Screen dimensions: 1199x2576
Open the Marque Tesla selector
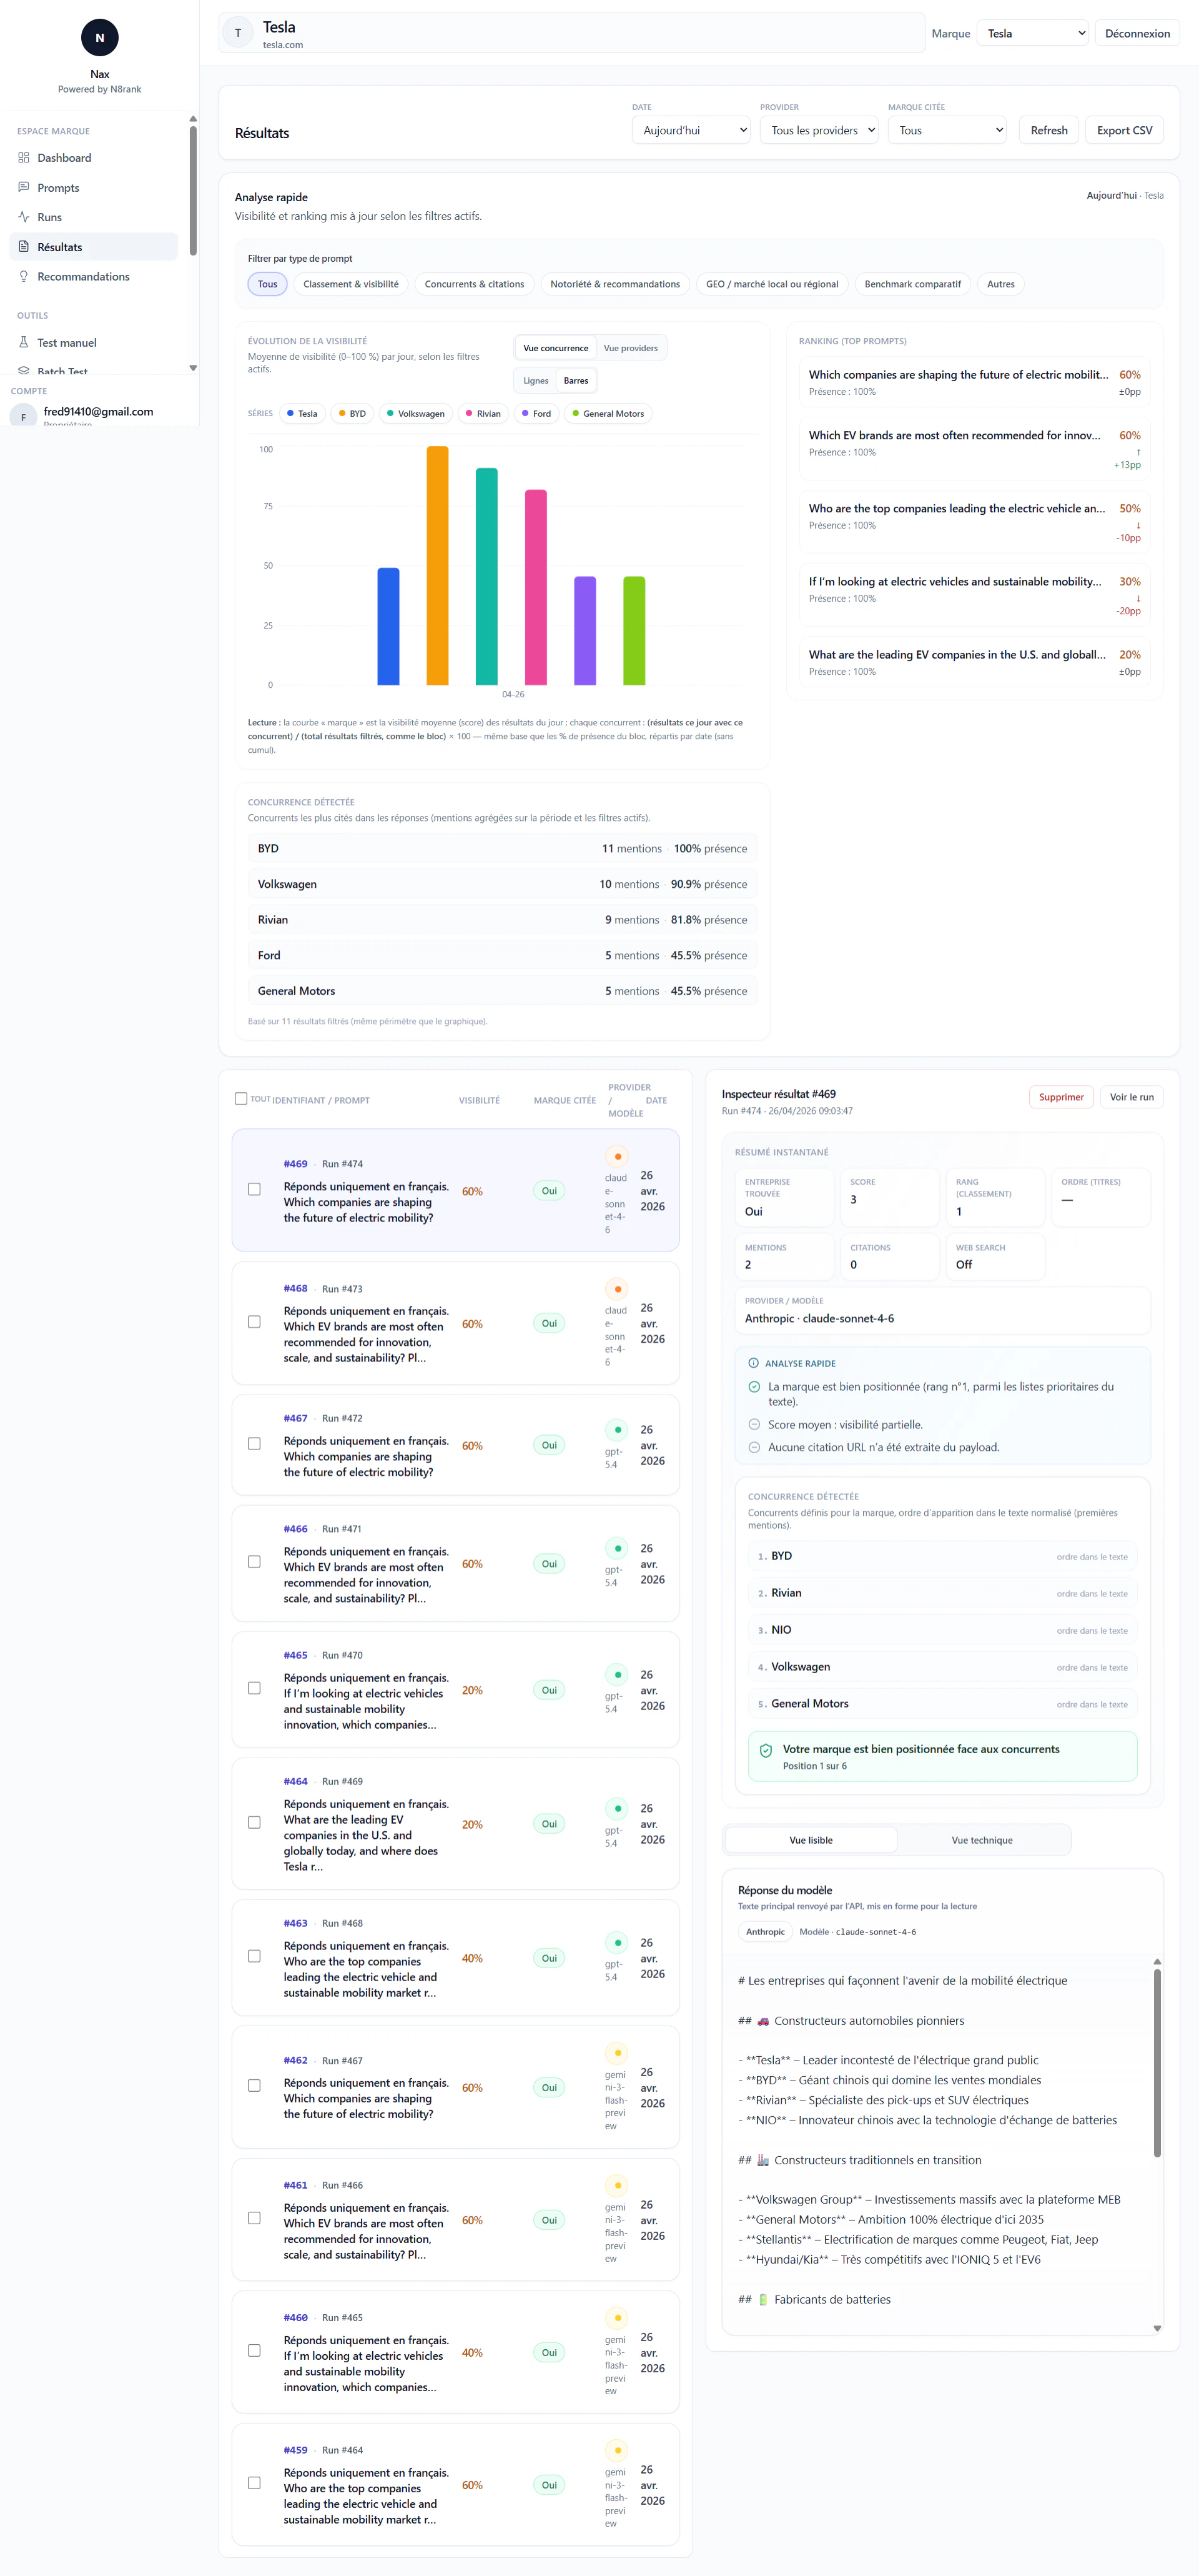[1031, 33]
